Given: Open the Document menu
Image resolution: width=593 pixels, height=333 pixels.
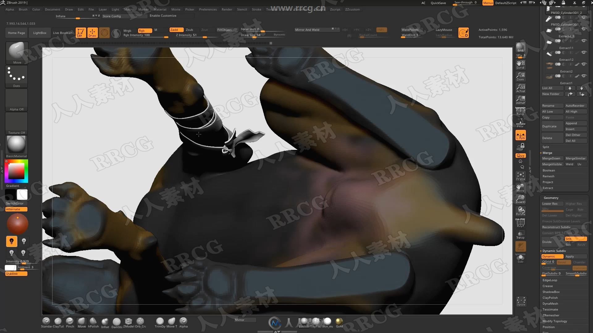Looking at the screenshot, I should coord(52,9).
